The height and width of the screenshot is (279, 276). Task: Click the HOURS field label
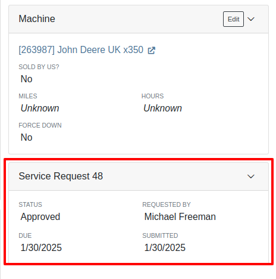(152, 96)
